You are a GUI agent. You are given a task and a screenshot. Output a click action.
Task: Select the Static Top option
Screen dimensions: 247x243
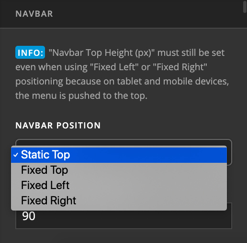119,155
